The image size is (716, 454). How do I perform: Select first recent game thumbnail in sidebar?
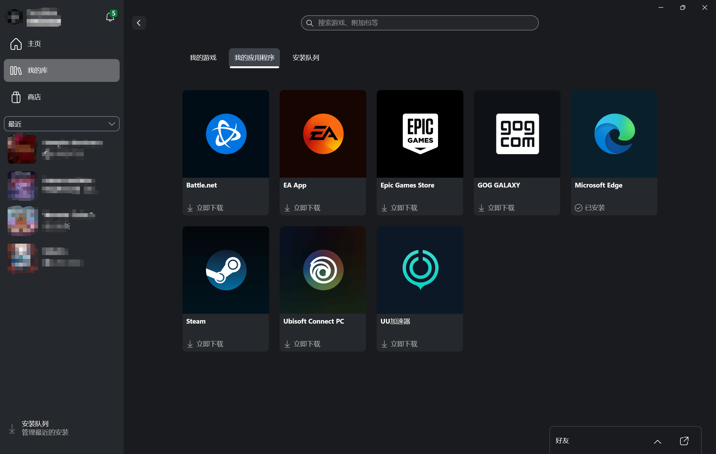[22, 149]
